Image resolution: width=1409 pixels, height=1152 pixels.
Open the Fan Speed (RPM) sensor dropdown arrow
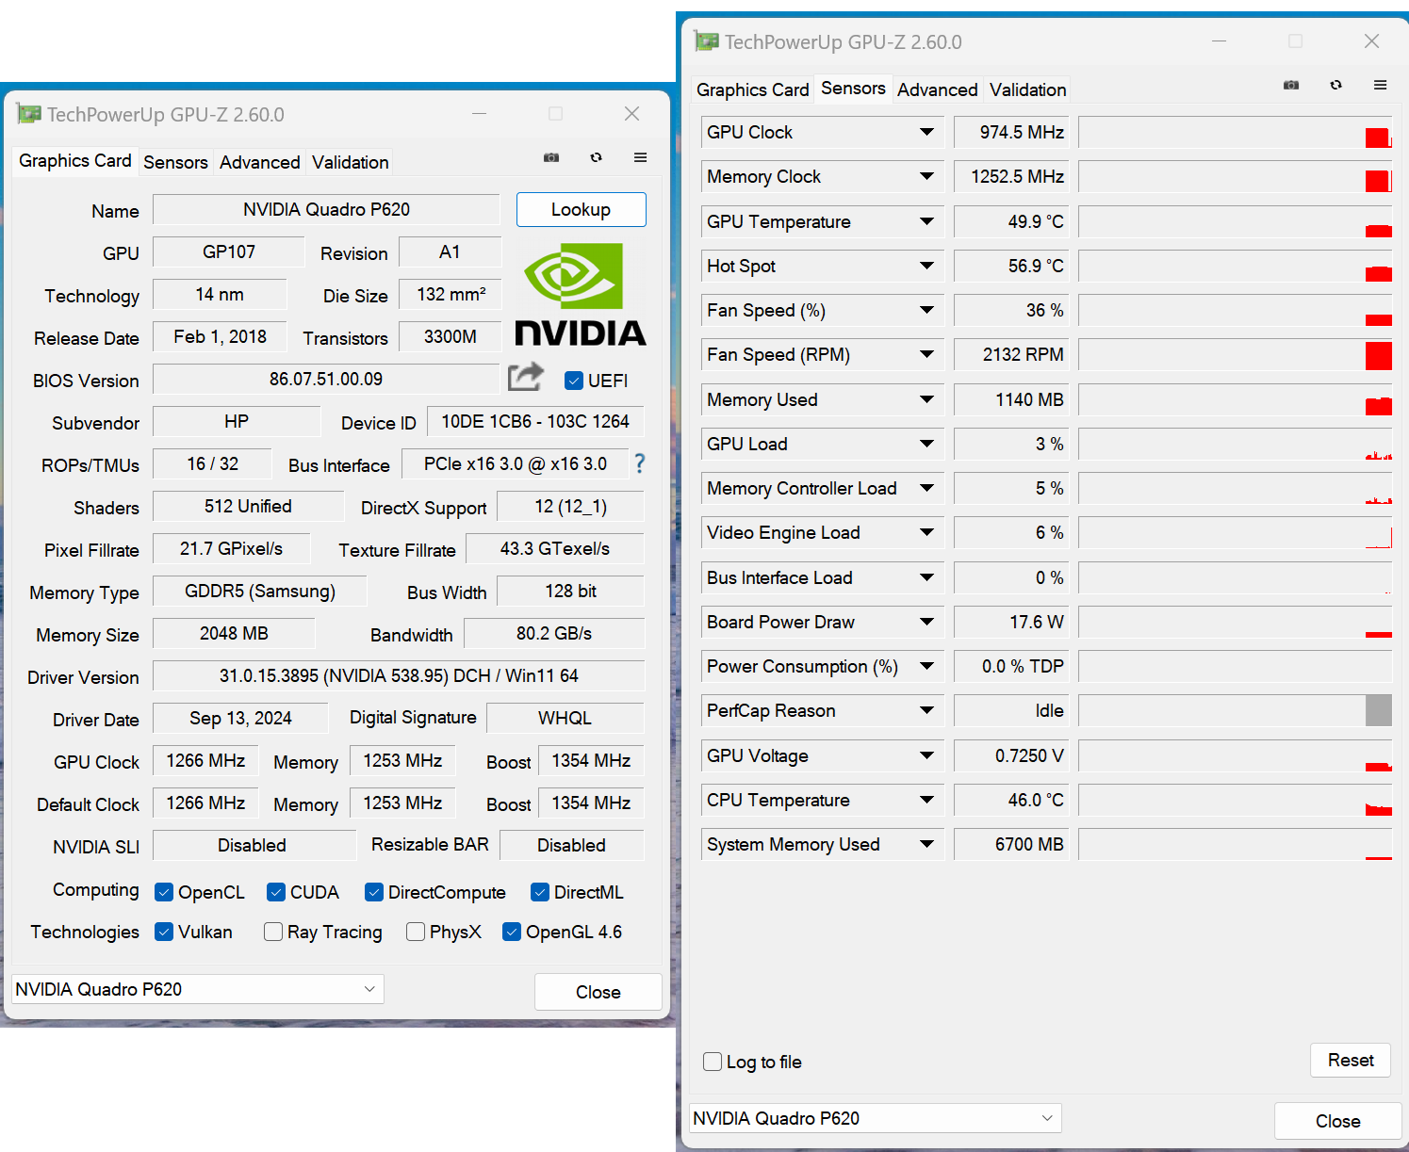pyautogui.click(x=927, y=354)
